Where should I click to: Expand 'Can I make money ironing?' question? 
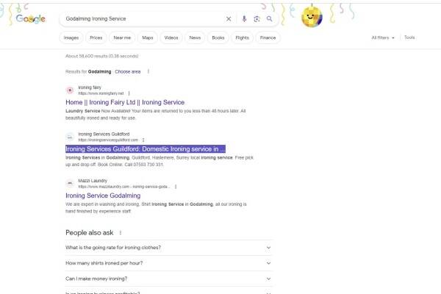pos(169,279)
